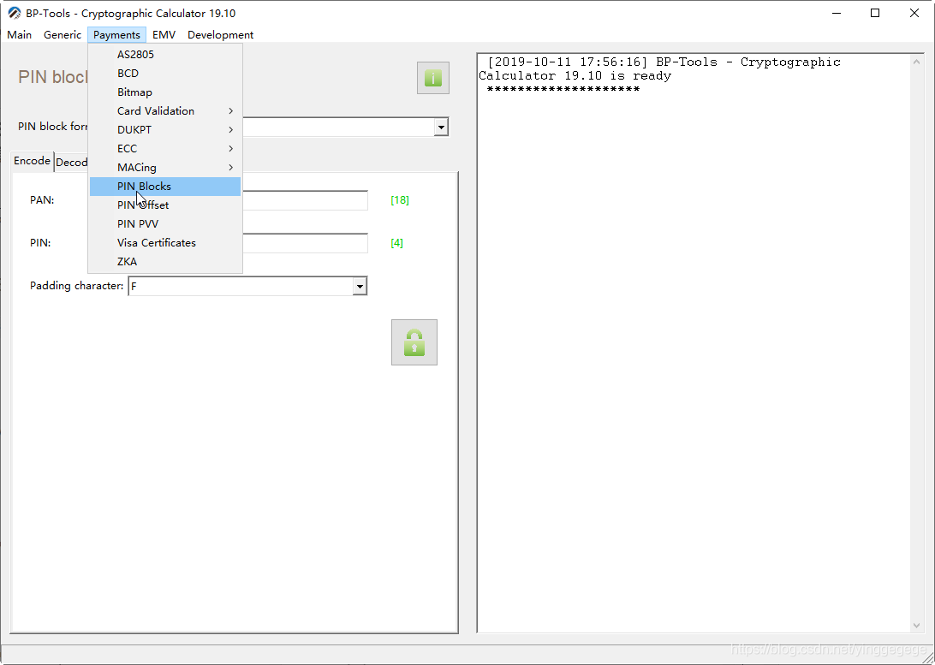Click the log panel scroll down arrow
This screenshot has height=665, width=935.
coord(916,625)
